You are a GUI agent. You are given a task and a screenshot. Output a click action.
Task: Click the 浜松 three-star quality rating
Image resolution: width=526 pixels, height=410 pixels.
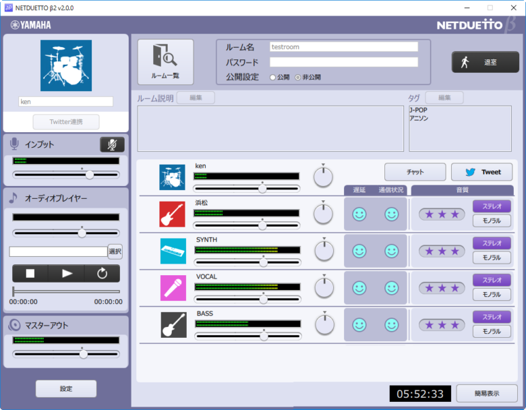(x=442, y=214)
